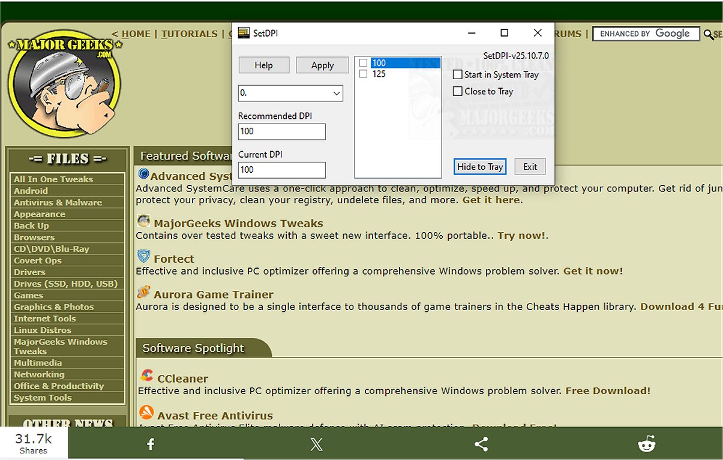Open Antivirus & Malware category
Viewport: 723px width, 460px height.
(58, 202)
